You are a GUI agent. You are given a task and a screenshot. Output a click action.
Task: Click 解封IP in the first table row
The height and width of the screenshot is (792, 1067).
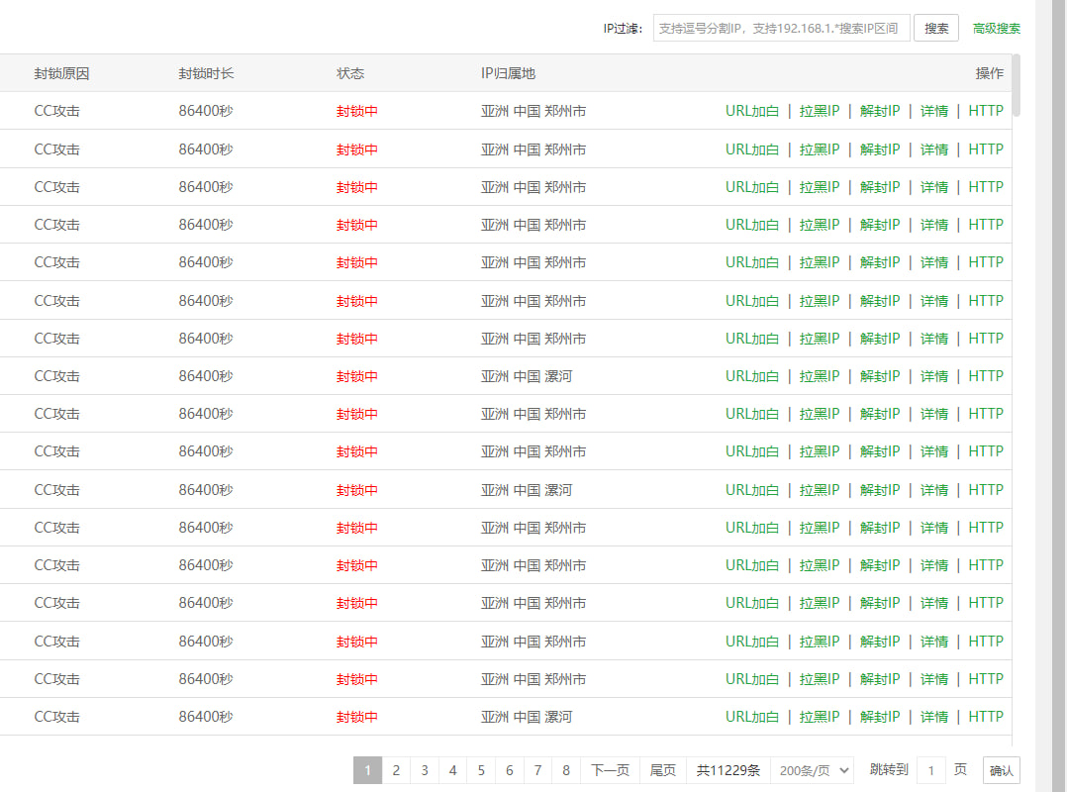coord(879,112)
